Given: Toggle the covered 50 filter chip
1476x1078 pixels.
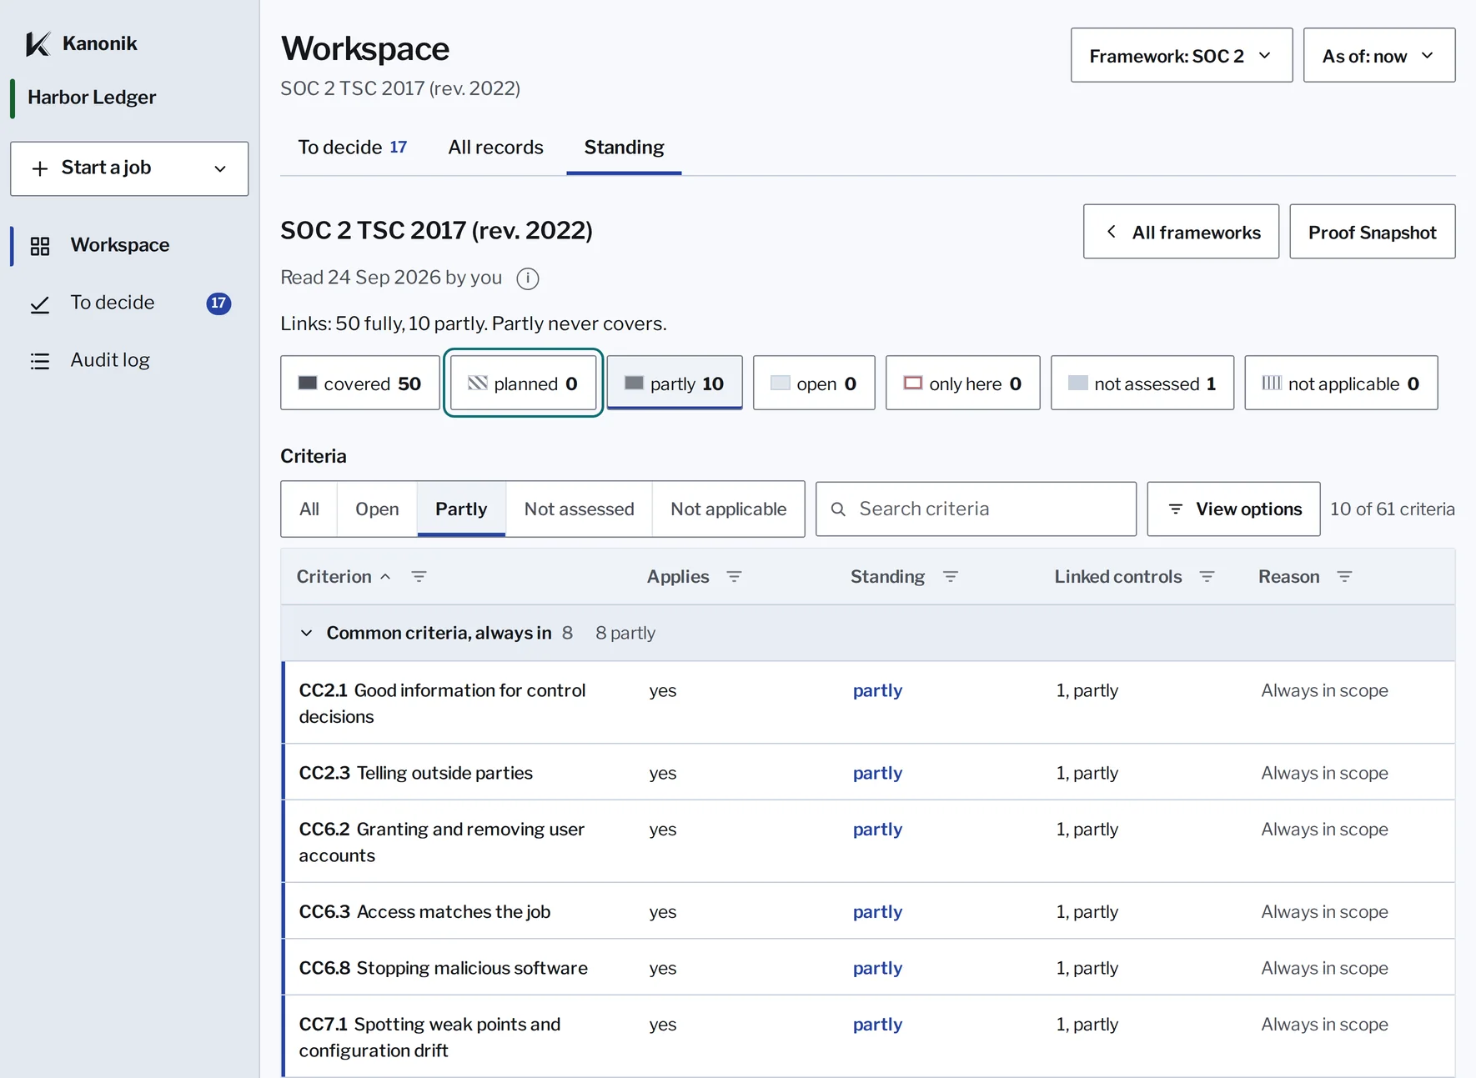Looking at the screenshot, I should coord(360,384).
